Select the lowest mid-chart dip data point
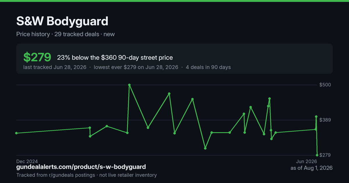This screenshot has width=349, height=183. (205, 148)
